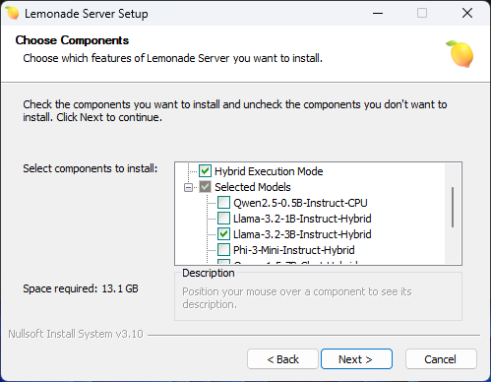Screen dimensions: 491x382
Task: Uncheck Hybrid Execution Mode checkbox
Action: 205,171
